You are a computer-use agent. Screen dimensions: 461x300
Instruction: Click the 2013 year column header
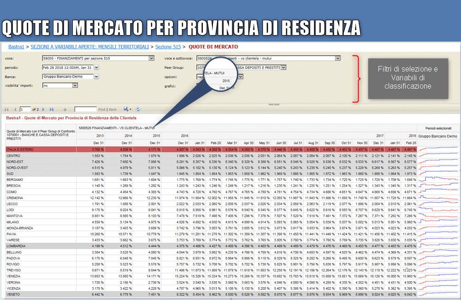pyautogui.click(x=100, y=136)
